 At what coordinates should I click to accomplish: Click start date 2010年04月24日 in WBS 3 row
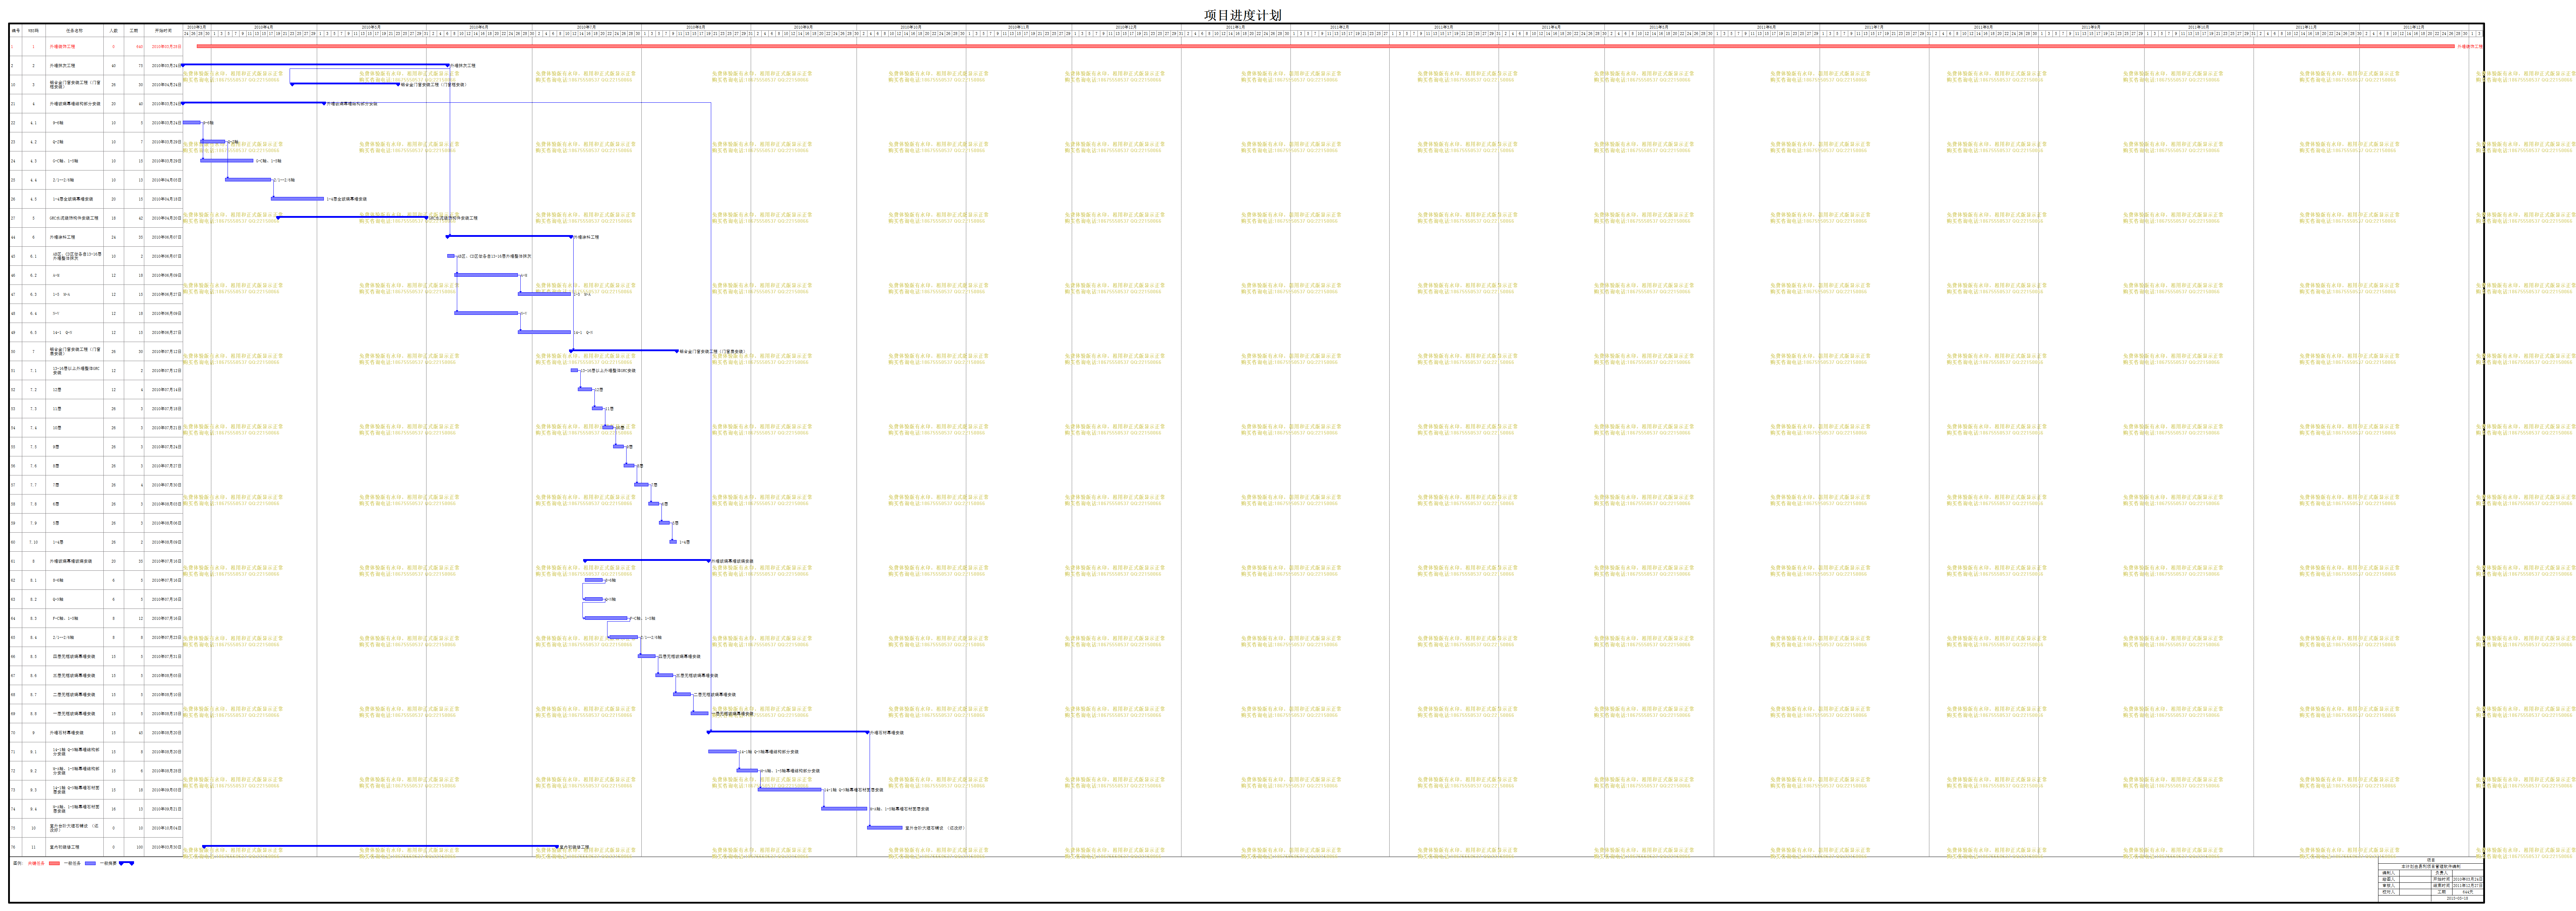click(166, 85)
